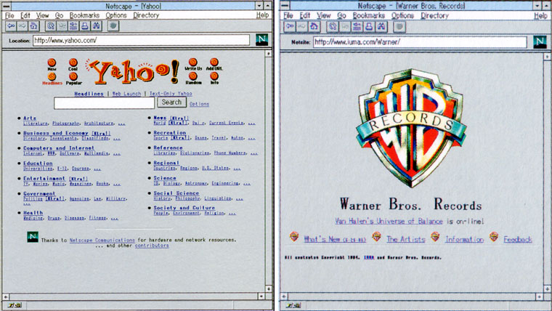Open View menu in Yahoo window
The image size is (552, 311).
(42, 15)
